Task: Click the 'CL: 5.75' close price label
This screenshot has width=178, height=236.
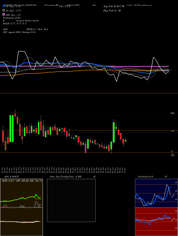Action: click(64, 6)
